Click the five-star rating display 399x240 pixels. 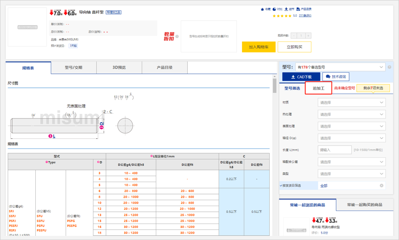(282, 16)
